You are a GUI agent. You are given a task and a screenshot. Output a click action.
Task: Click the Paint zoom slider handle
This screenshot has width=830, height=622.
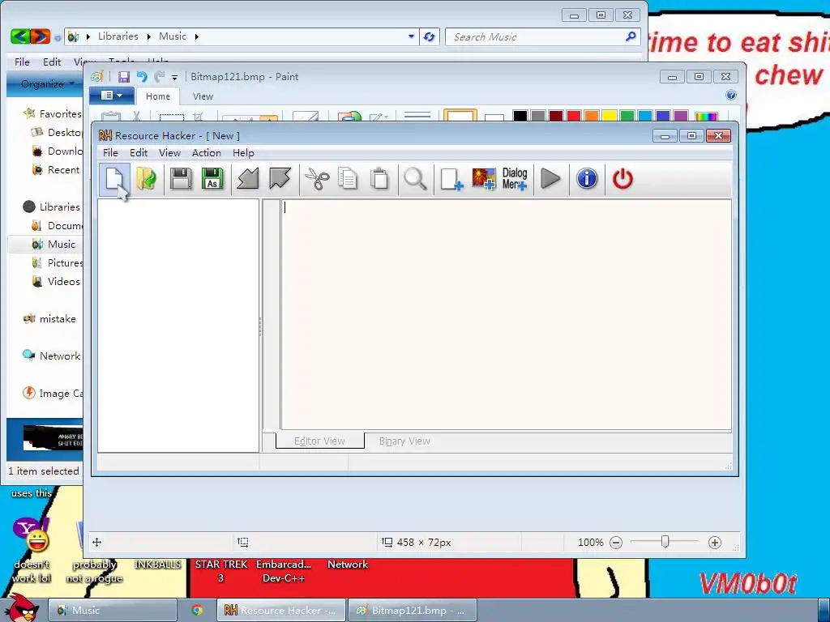pos(665,542)
